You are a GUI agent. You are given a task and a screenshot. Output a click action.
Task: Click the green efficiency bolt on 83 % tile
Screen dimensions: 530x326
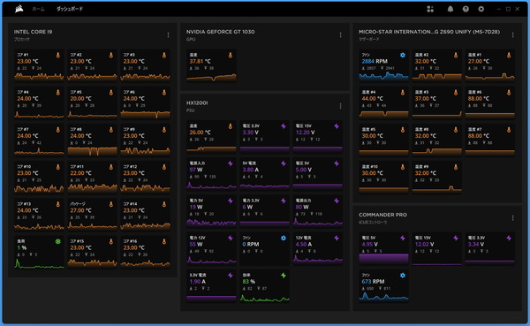click(284, 276)
